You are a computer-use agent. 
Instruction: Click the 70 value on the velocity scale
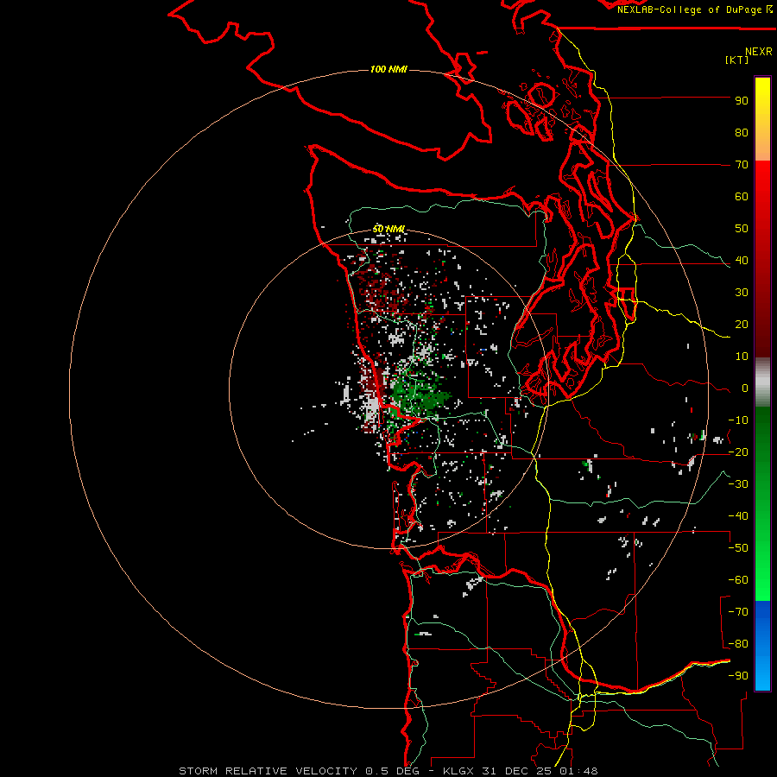coord(742,165)
